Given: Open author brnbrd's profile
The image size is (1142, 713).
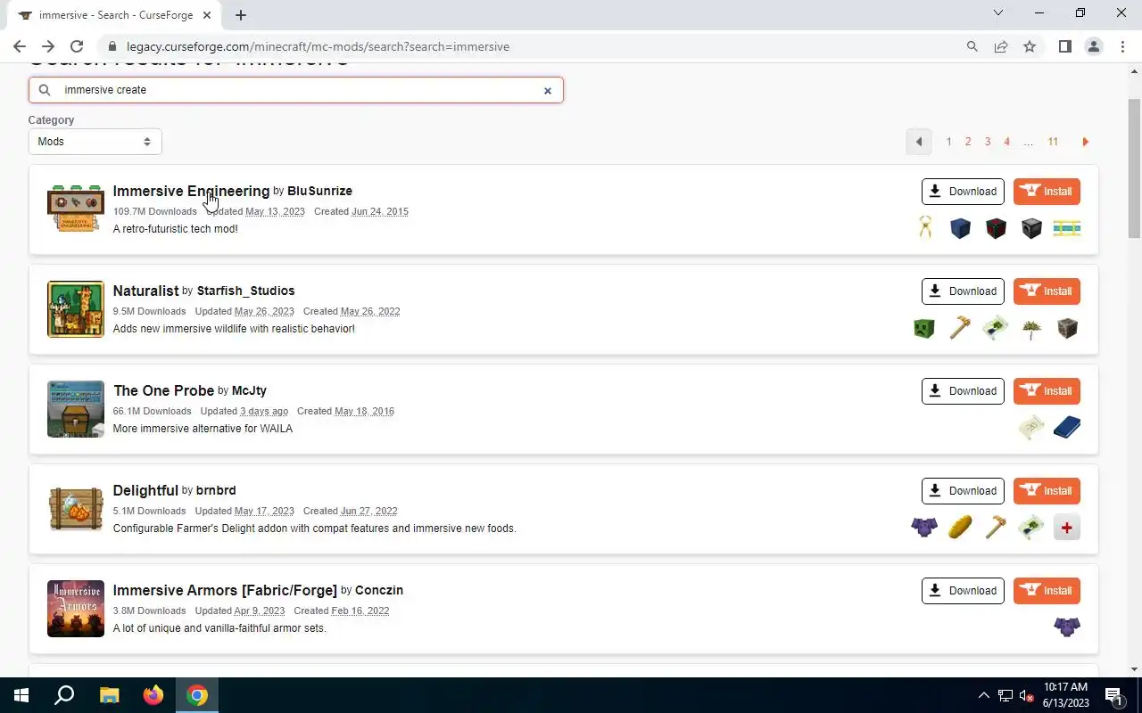Looking at the screenshot, I should pyautogui.click(x=216, y=490).
